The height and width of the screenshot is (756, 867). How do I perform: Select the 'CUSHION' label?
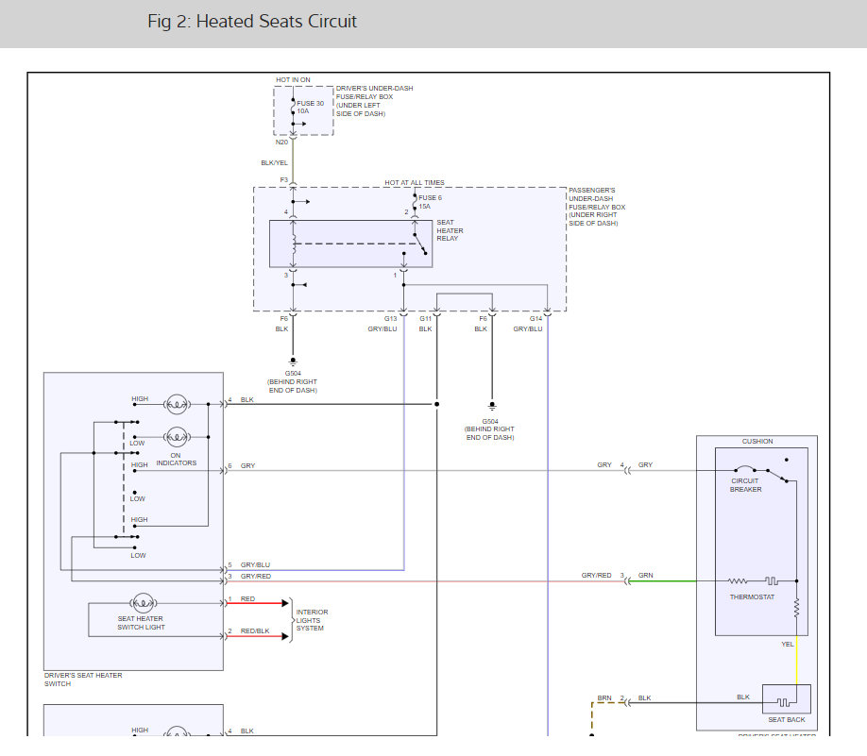click(757, 441)
